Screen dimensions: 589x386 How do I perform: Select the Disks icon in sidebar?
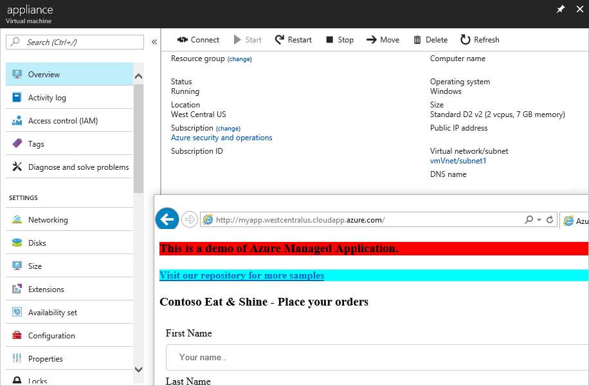click(x=17, y=243)
